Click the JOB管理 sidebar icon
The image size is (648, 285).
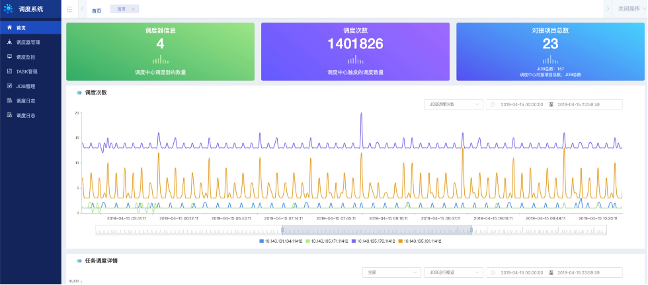pos(9,86)
